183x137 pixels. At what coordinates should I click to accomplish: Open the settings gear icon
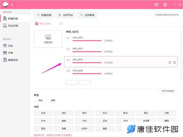165,5
